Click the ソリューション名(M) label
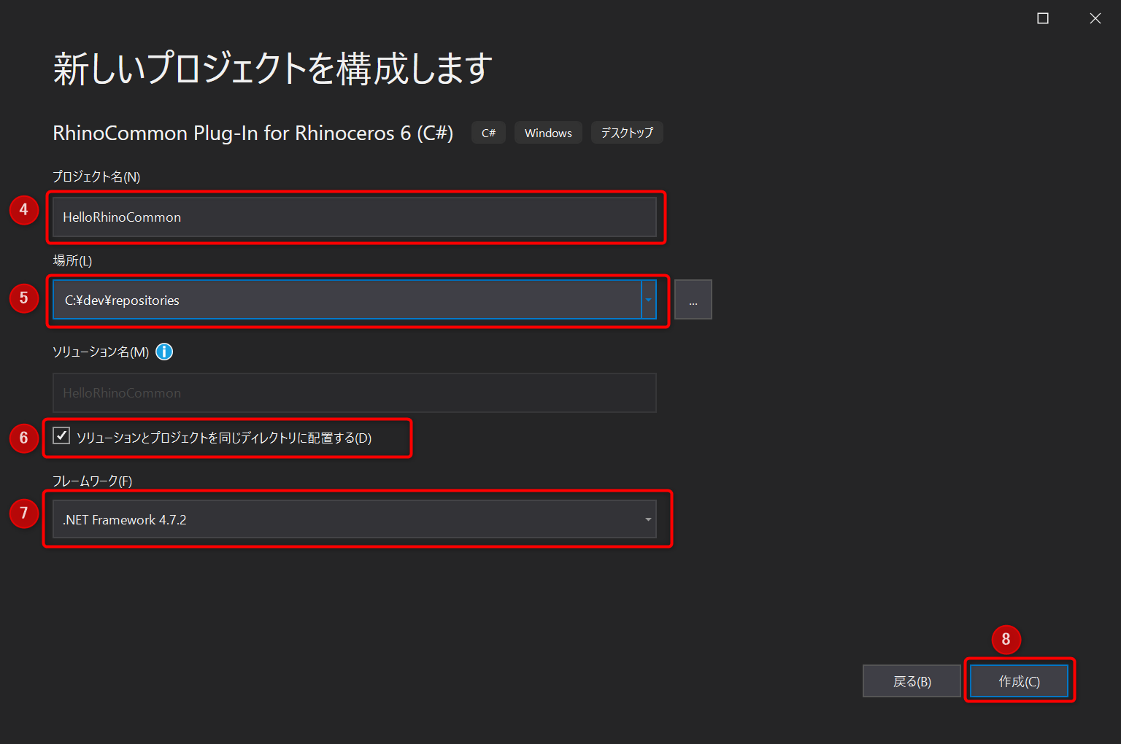This screenshot has width=1121, height=744. click(101, 352)
